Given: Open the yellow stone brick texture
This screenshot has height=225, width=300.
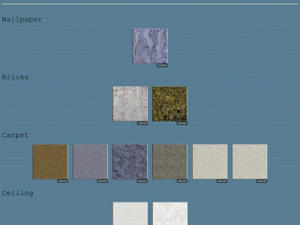Looking at the screenshot, I should click(x=170, y=104).
